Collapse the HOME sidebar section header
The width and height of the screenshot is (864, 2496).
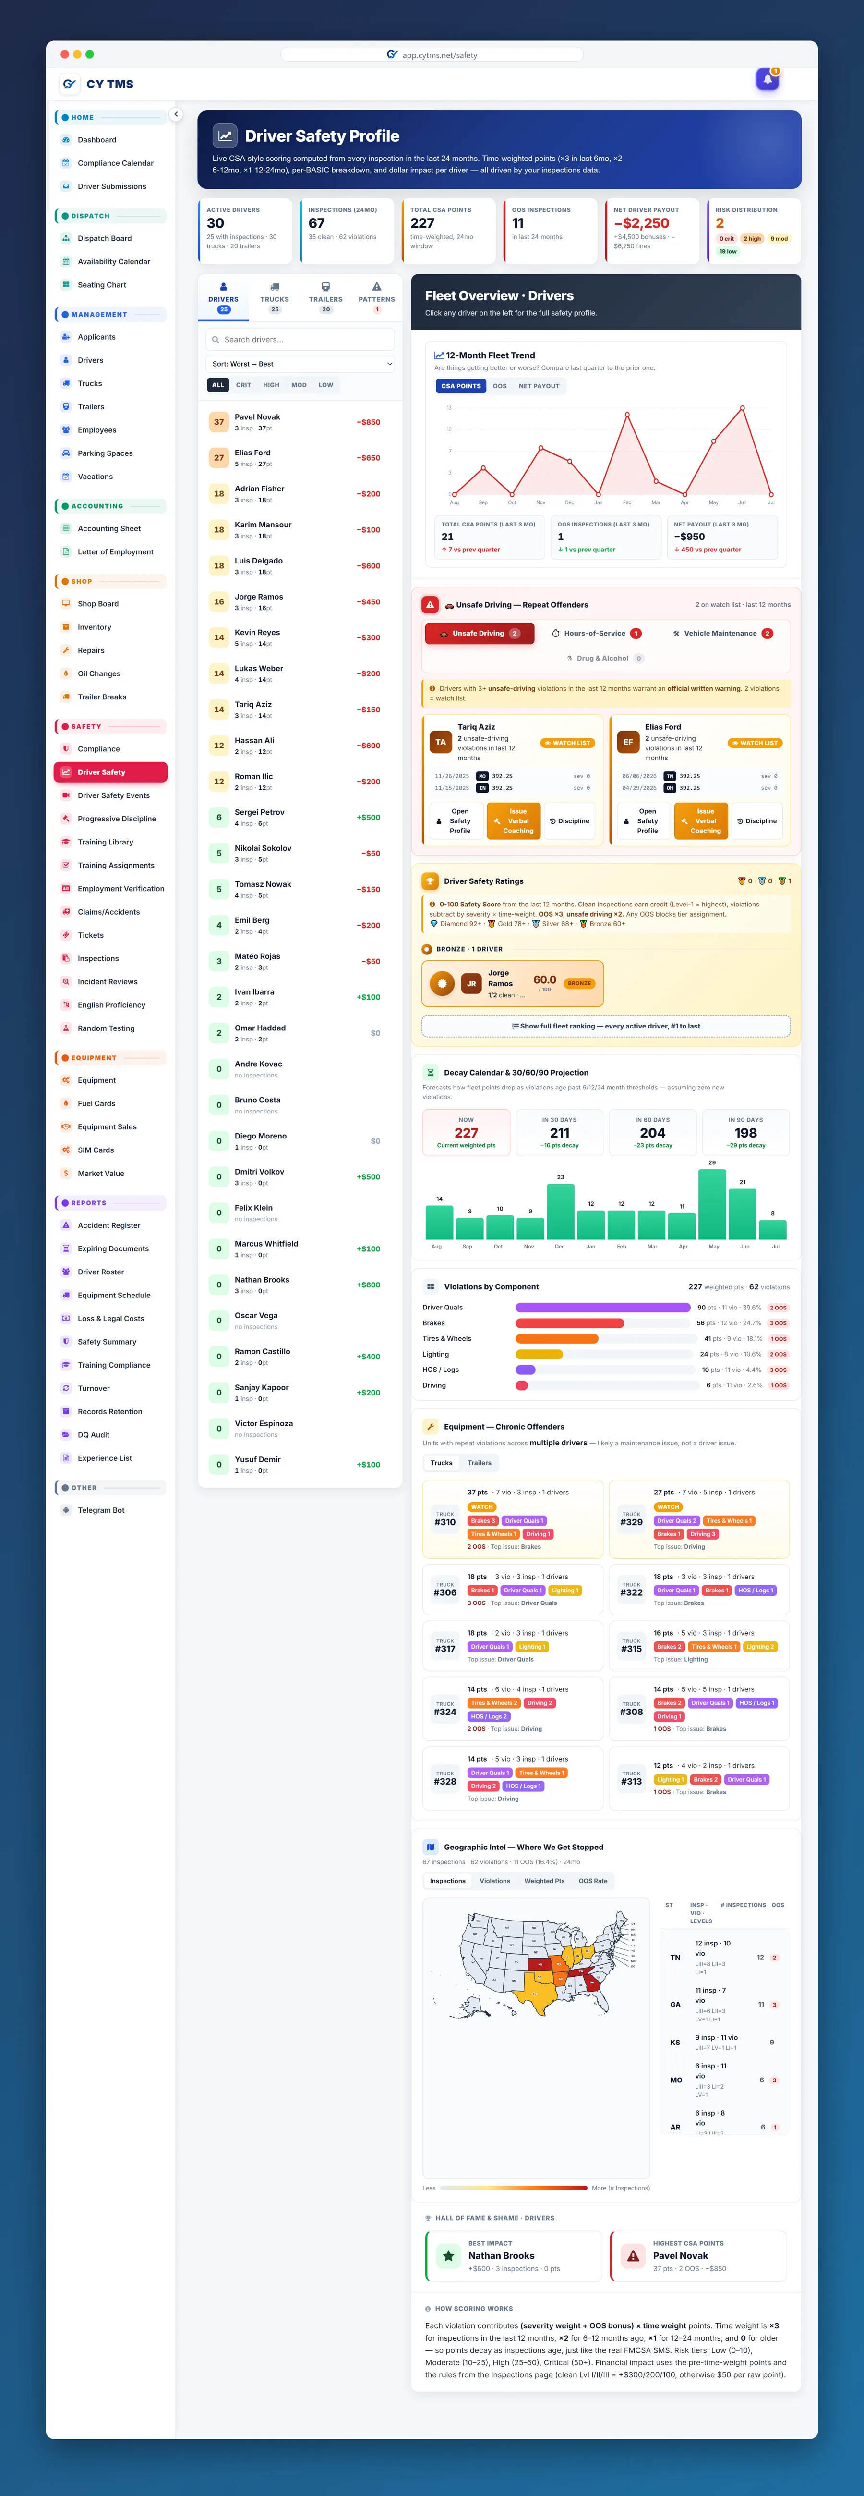click(x=110, y=117)
